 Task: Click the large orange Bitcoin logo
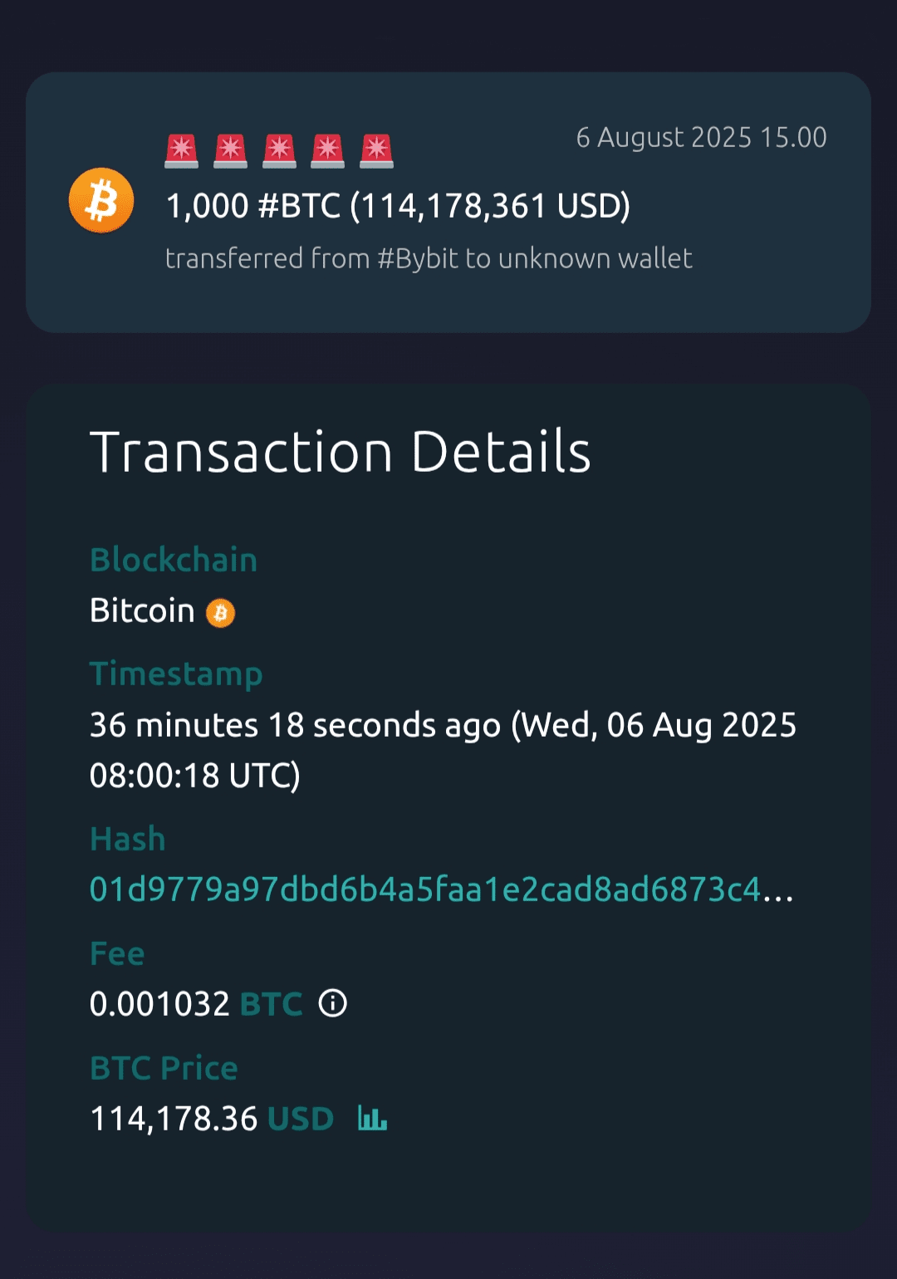(101, 200)
